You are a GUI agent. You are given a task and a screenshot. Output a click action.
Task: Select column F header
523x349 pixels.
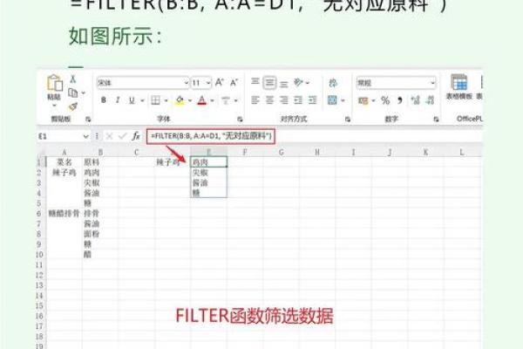[245, 153]
